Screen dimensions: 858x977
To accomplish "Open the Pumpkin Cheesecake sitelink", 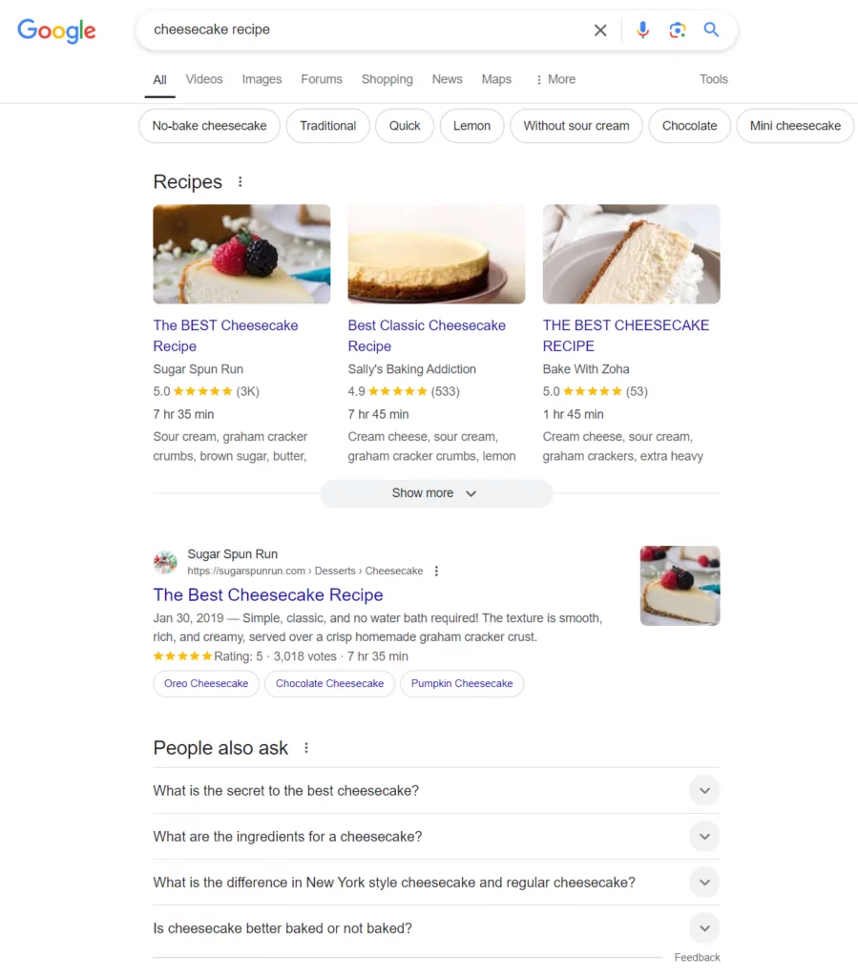I will (462, 684).
